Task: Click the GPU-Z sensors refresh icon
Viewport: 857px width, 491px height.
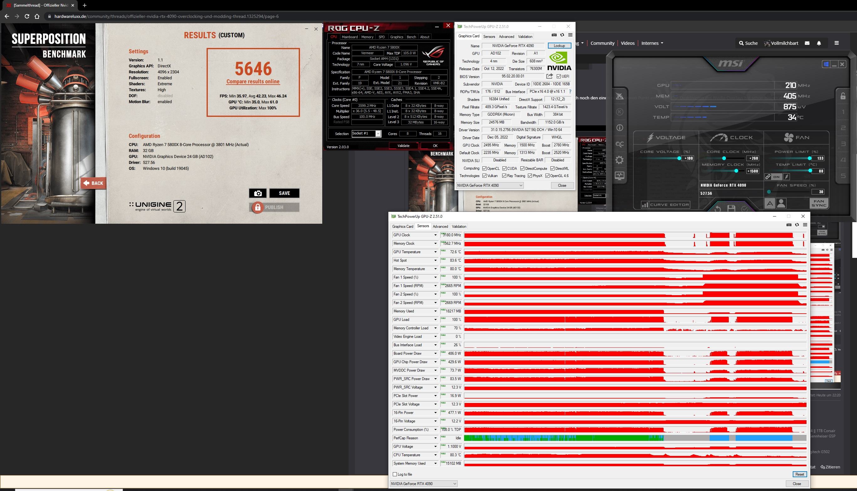Action: [797, 225]
